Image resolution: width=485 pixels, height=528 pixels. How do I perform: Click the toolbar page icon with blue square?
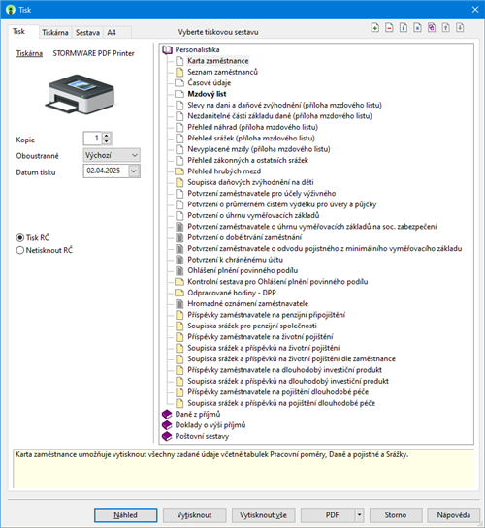click(417, 28)
